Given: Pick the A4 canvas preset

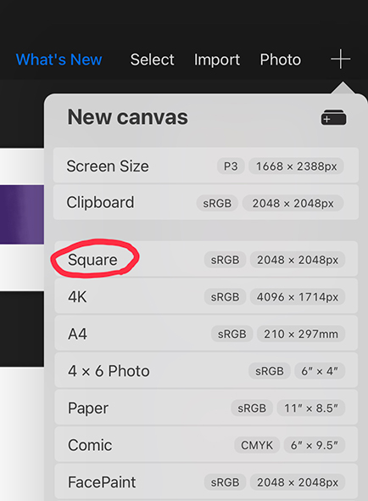Looking at the screenshot, I should [206, 333].
